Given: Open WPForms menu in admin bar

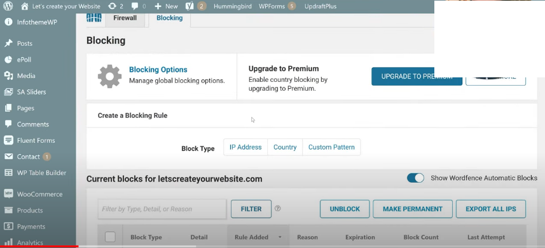Looking at the screenshot, I should (x=277, y=6).
